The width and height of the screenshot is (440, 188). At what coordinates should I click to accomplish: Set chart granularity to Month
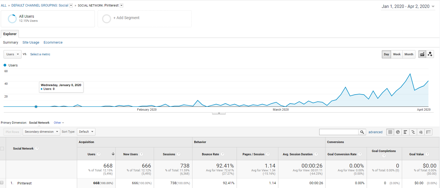pos(409,54)
